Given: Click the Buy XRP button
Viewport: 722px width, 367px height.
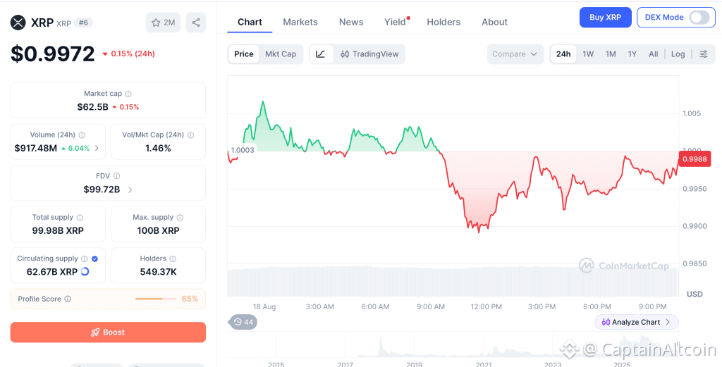Looking at the screenshot, I should [605, 18].
